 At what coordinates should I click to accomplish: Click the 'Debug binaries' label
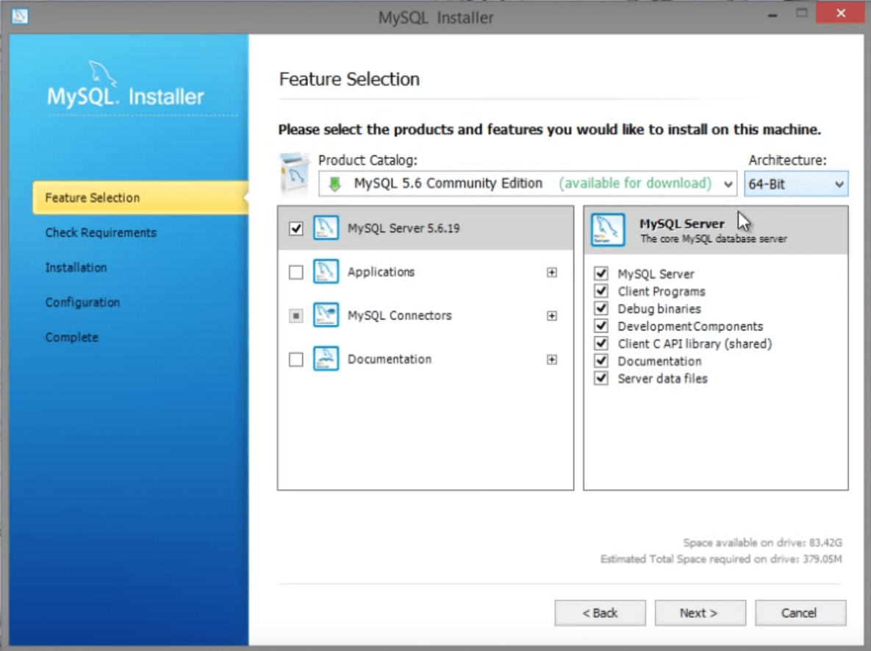coord(659,309)
